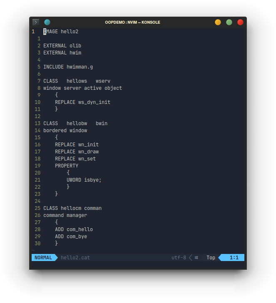276x303 pixels.
Task: Click relative line number 6 in gutter
Action: 39,74
